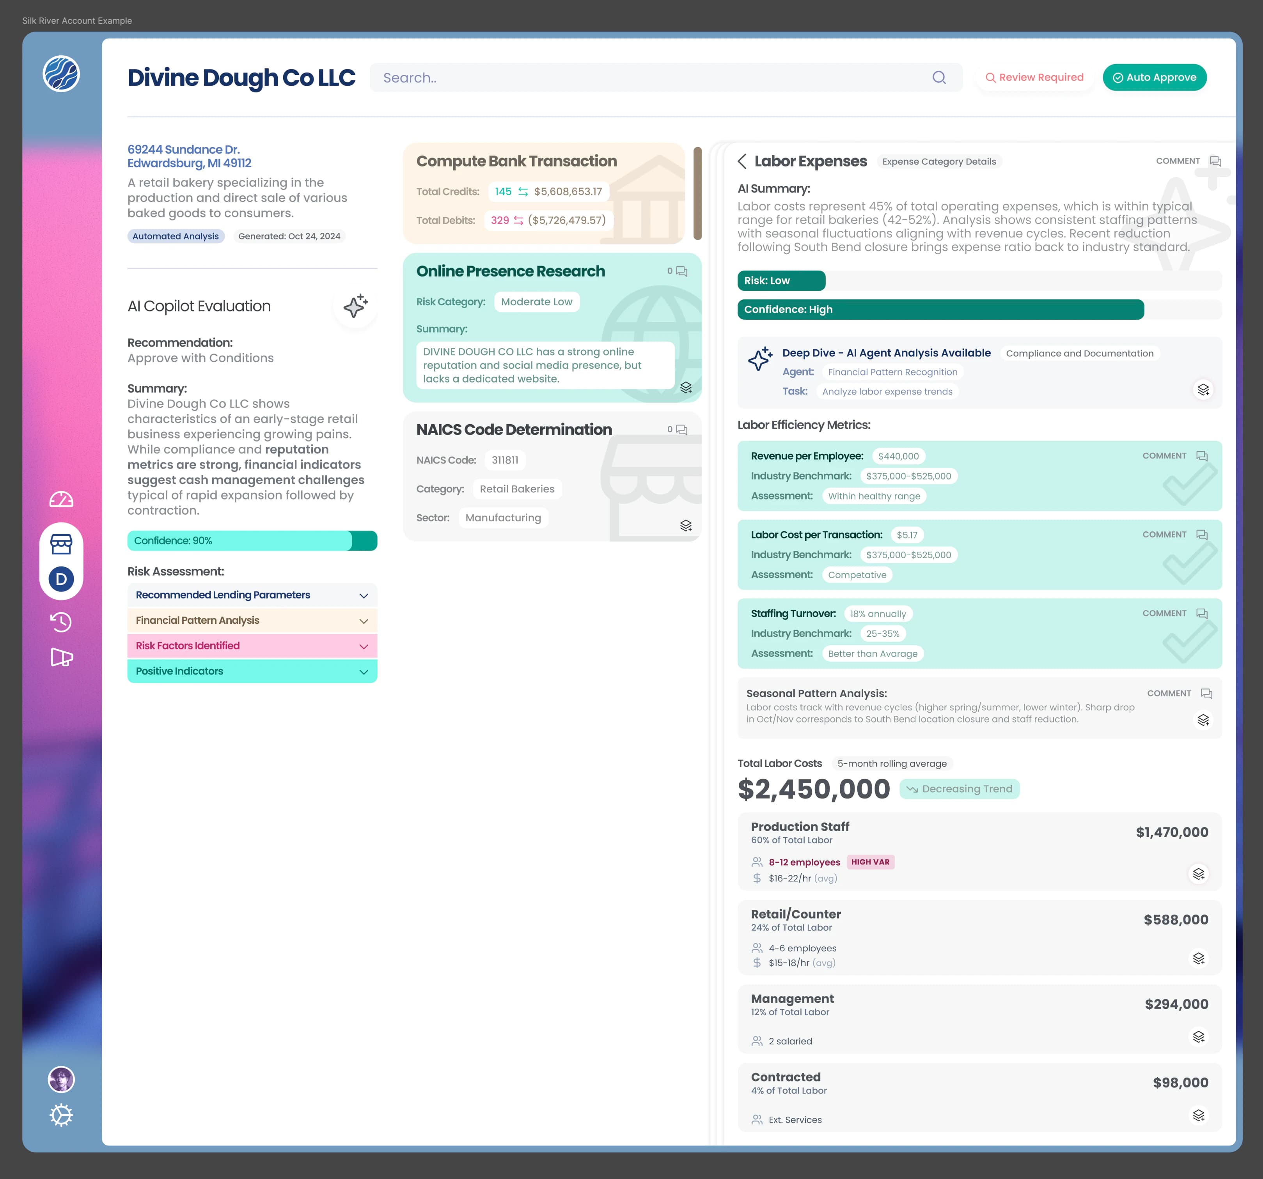Click the Auto Approve button
Screen dimensions: 1263x1179
pyautogui.click(x=1155, y=78)
